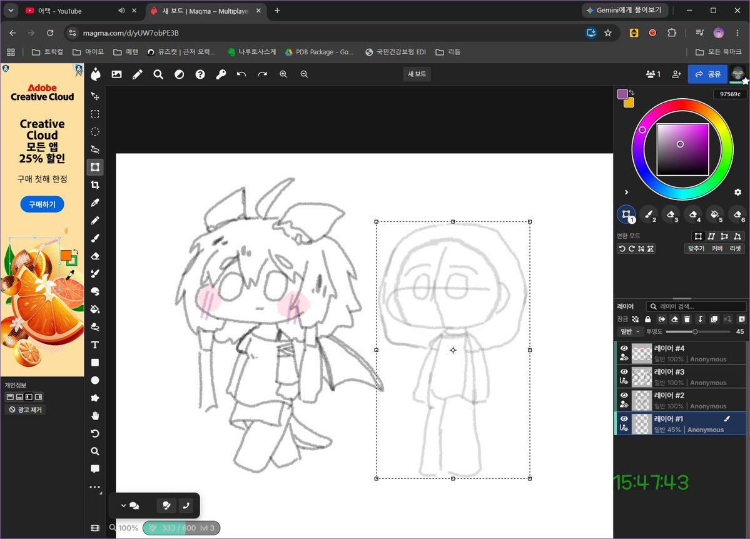Select the pencil tool in left toolbar

point(95,221)
